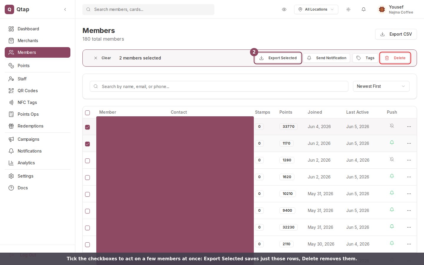Viewport: 424px width, 265px height.
Task: Open the Newest First sort dropdown
Action: coord(381,86)
